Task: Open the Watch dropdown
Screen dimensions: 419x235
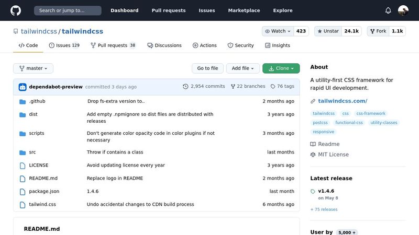Action: click(x=278, y=31)
